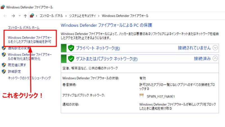
Task: Click the back navigation arrow
Action: [x=5, y=16]
